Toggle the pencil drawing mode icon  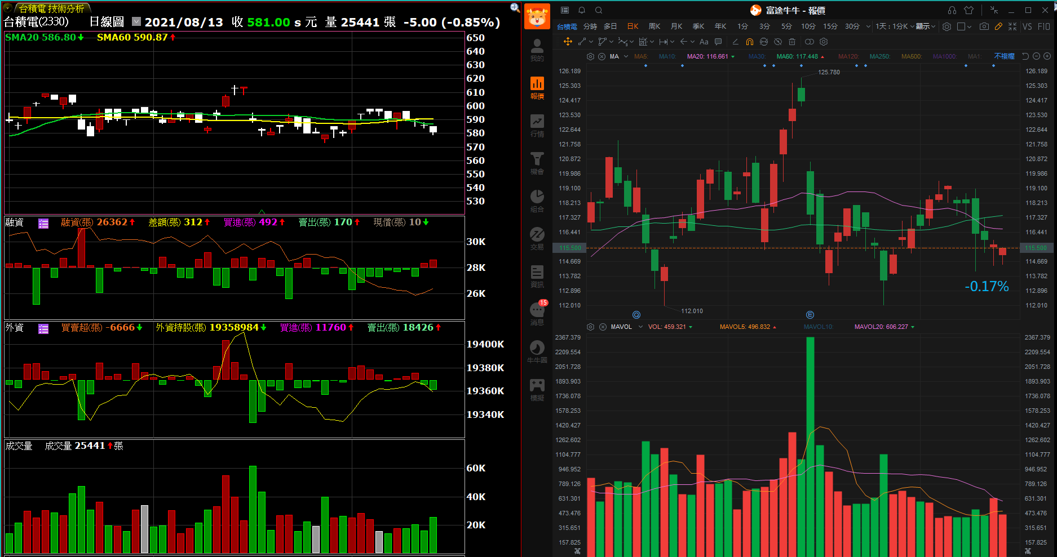tap(998, 26)
